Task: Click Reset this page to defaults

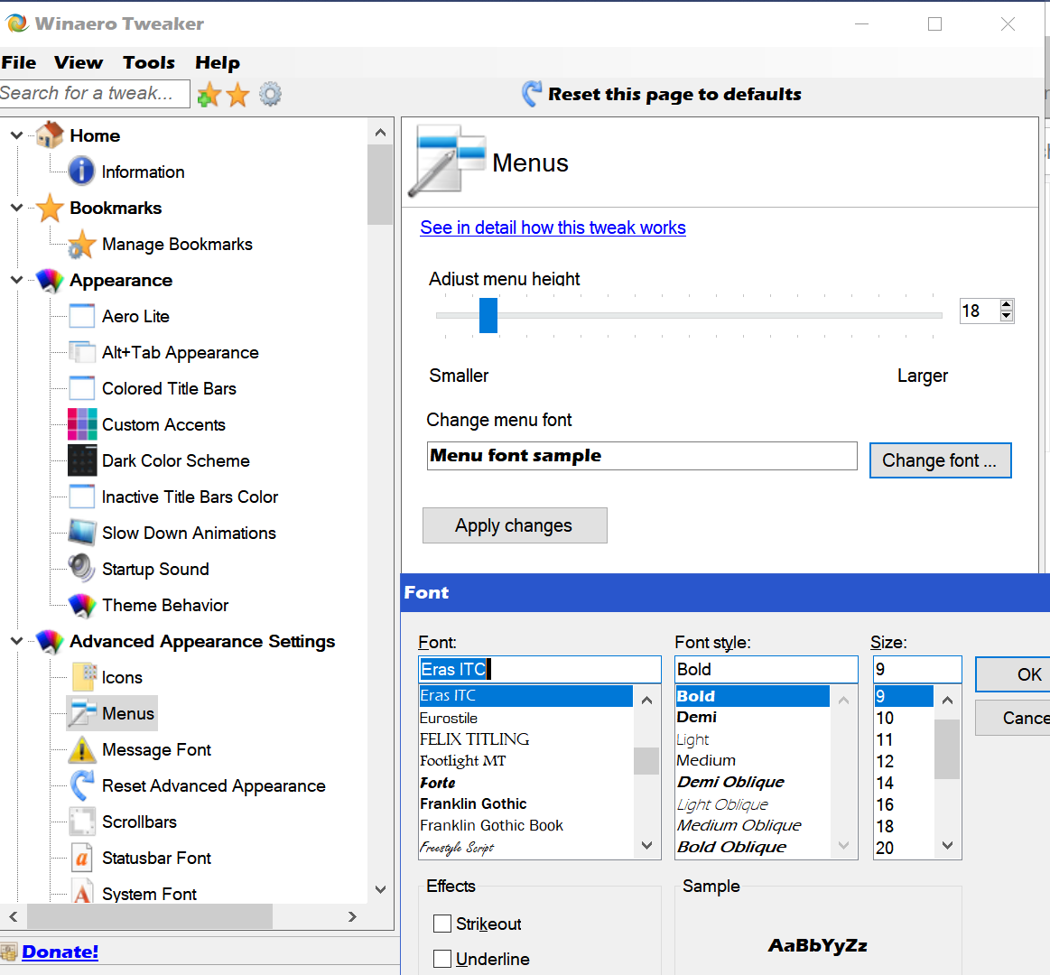Action: pyautogui.click(x=675, y=94)
